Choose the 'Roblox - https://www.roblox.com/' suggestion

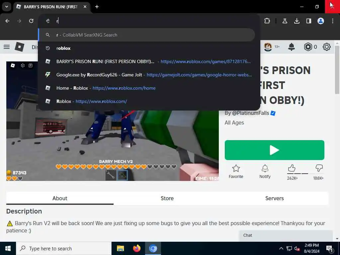[x=146, y=101]
